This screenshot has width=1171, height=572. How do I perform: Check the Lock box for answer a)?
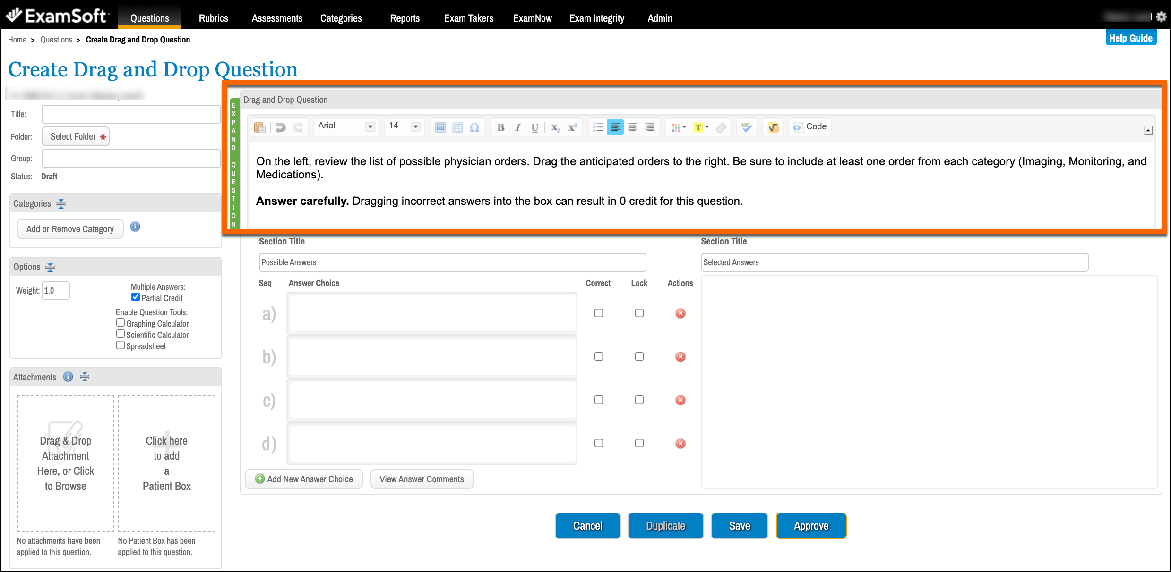(x=639, y=313)
